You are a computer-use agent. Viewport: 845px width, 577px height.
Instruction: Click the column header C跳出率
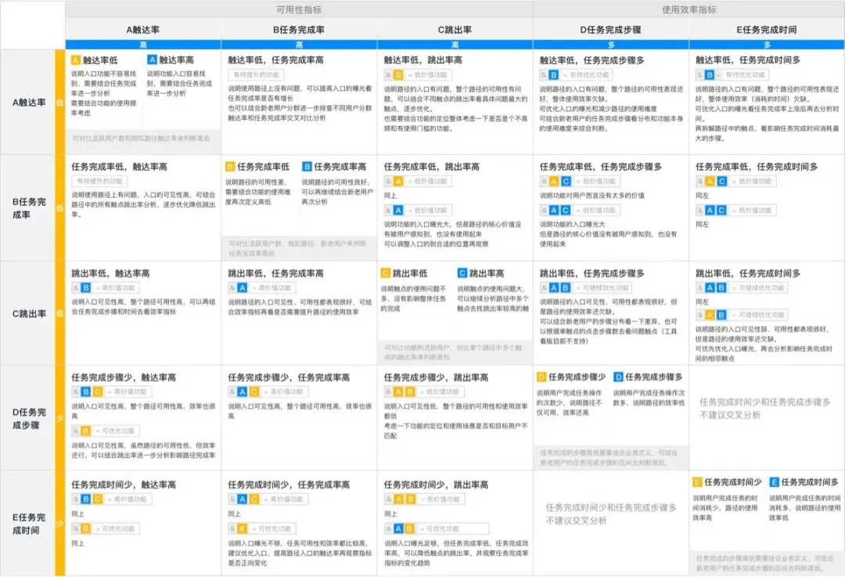point(455,30)
